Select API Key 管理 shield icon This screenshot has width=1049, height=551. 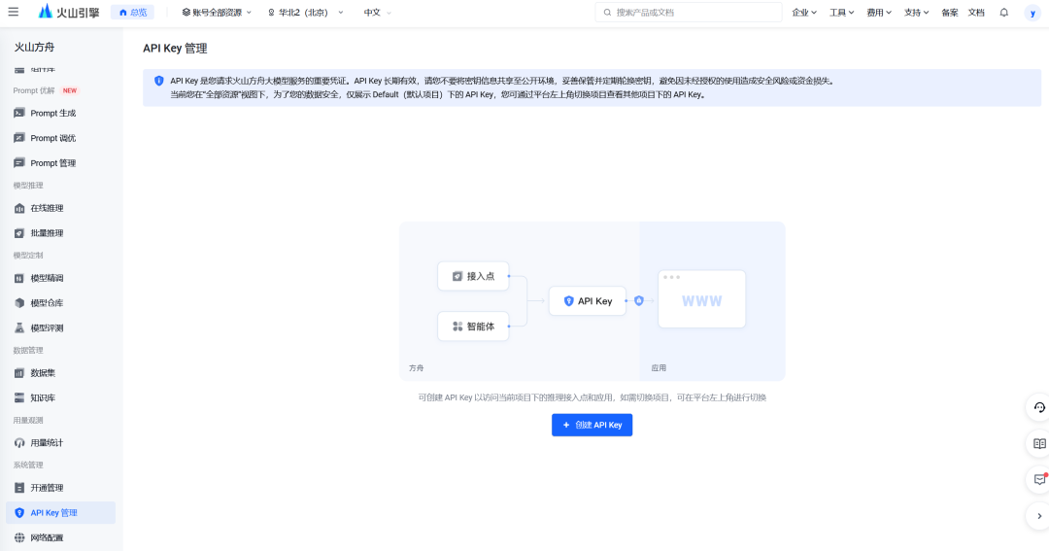[x=19, y=513]
